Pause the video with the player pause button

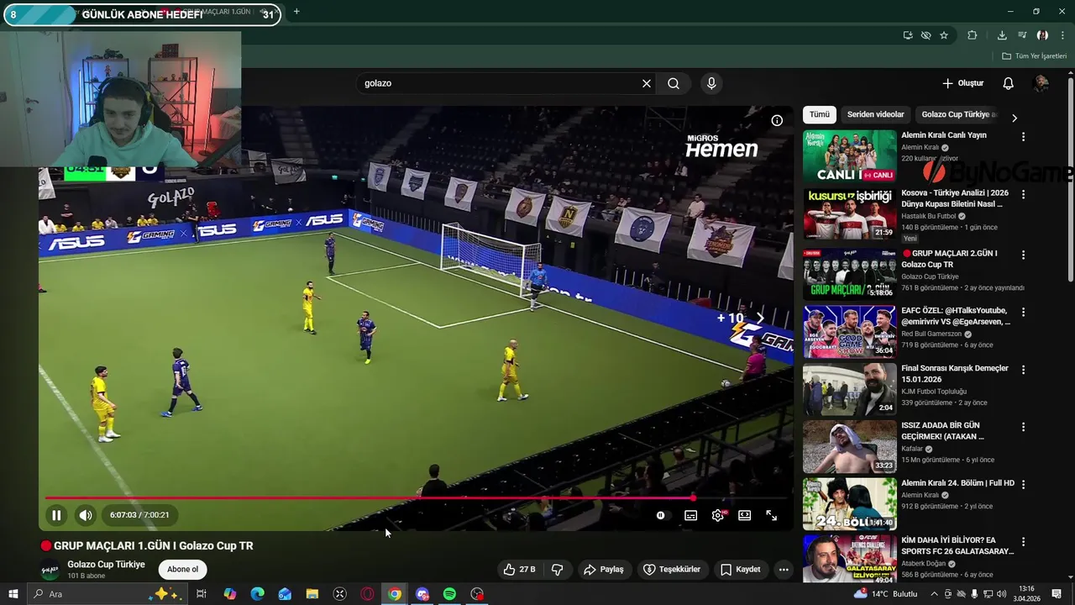click(x=56, y=515)
